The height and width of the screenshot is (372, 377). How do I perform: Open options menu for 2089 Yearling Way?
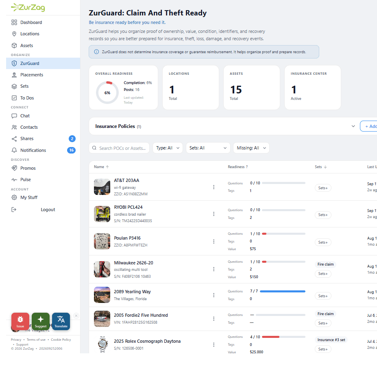214,295
